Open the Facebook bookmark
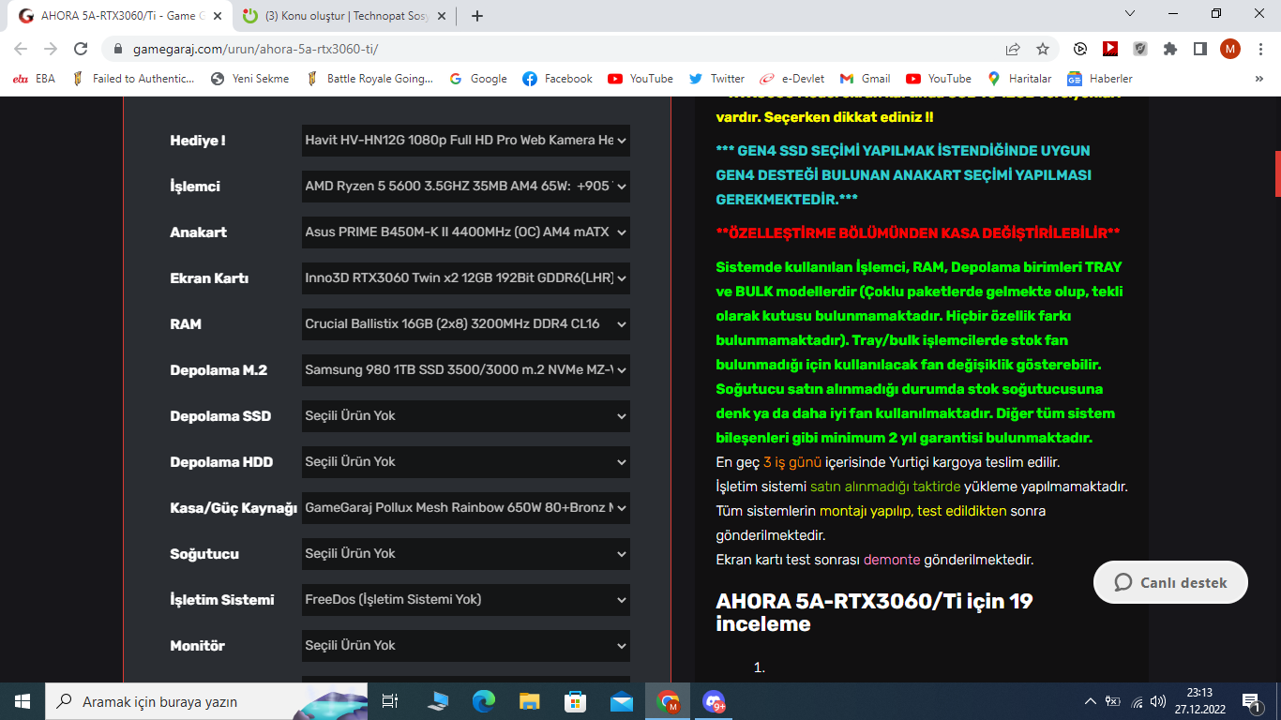Viewport: 1281px width, 720px height. click(x=557, y=79)
